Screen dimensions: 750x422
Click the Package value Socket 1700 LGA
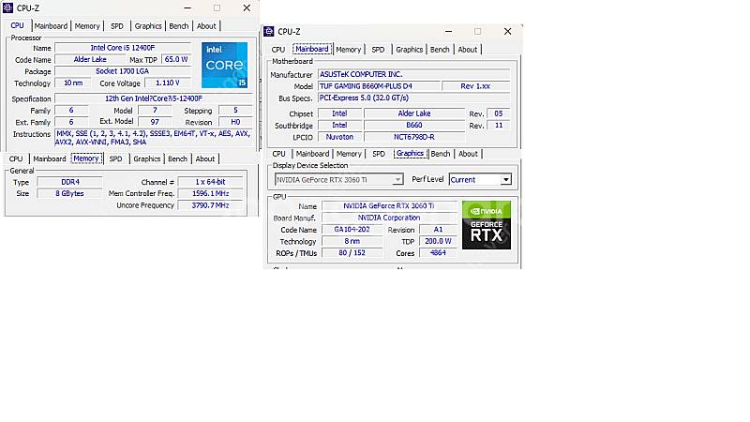[123, 71]
